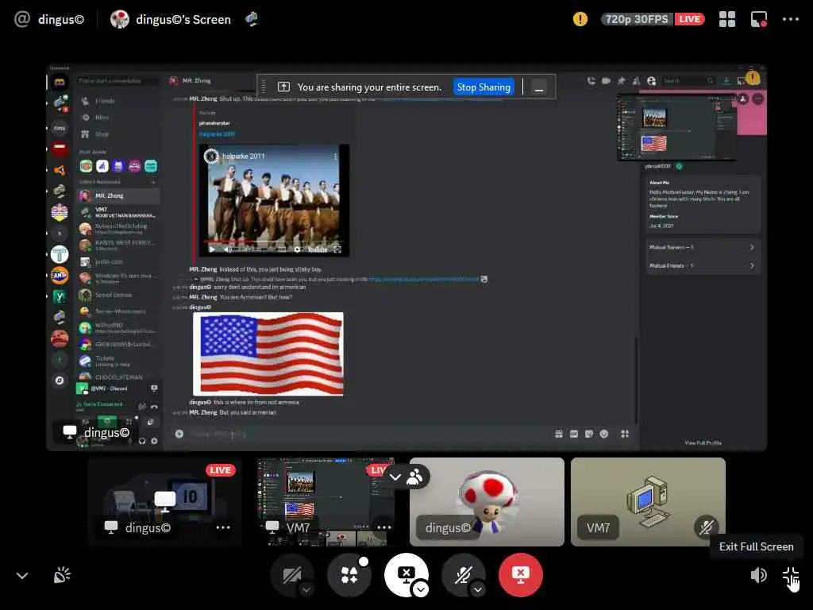The height and width of the screenshot is (610, 813).
Task: Open pinned messages icon
Action: pyautogui.click(x=621, y=81)
